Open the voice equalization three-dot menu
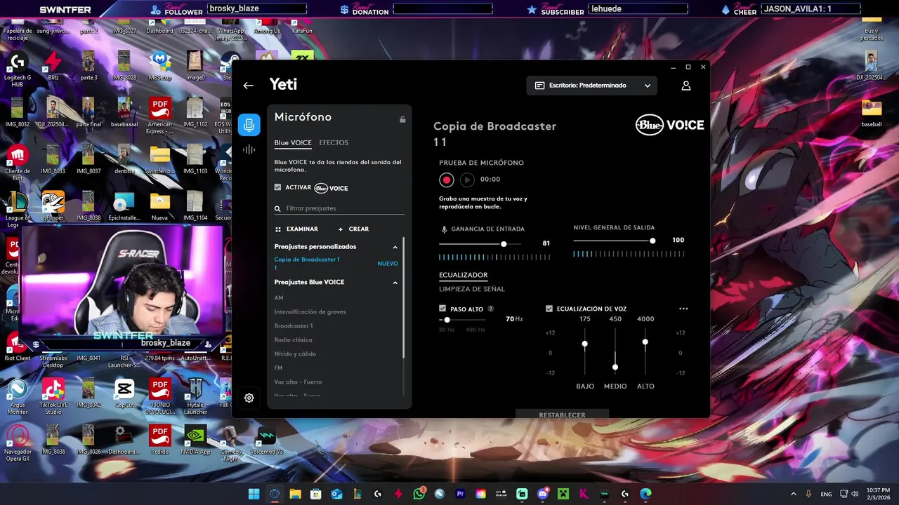This screenshot has width=899, height=505. (683, 309)
